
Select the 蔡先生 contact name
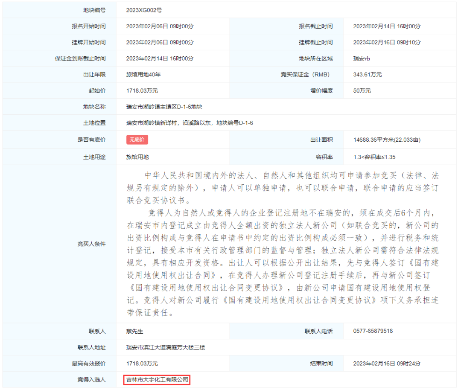(x=134, y=331)
